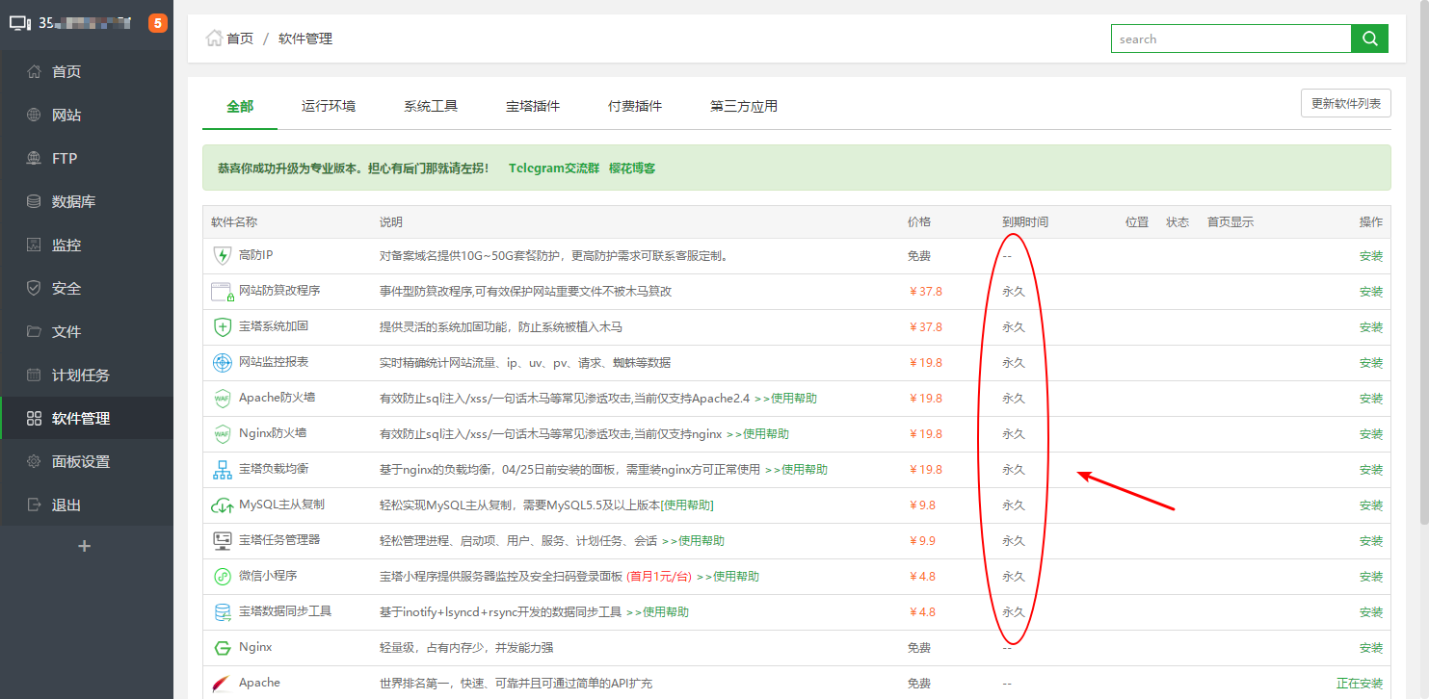Open the 第三方应用 tab
The height and width of the screenshot is (699, 1429).
click(744, 106)
